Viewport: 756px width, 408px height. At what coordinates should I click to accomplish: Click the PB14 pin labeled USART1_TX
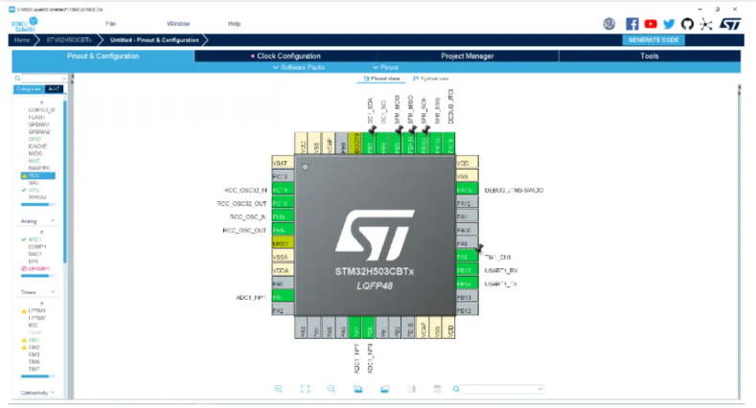[468, 283]
